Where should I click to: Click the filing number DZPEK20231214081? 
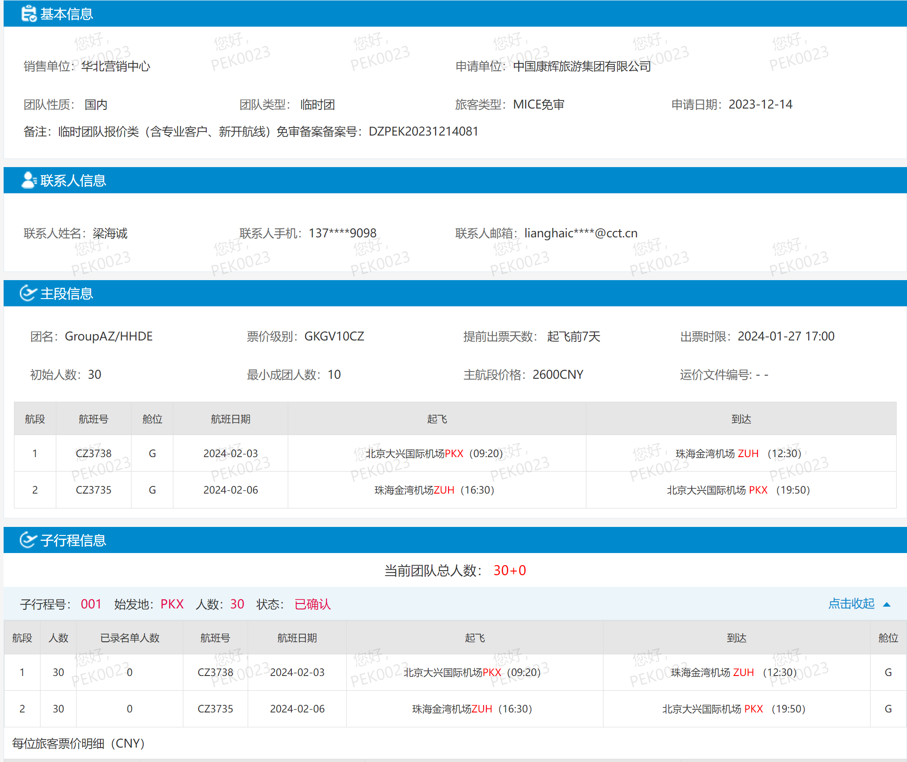tap(423, 132)
